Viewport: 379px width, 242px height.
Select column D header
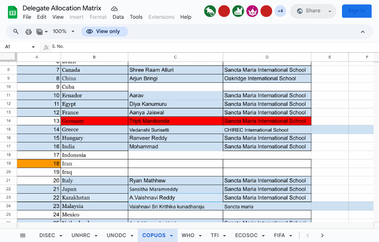(x=267, y=57)
